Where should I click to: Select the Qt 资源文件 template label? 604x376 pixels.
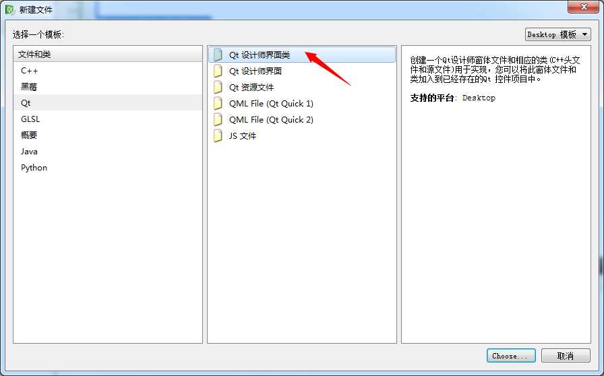point(251,88)
